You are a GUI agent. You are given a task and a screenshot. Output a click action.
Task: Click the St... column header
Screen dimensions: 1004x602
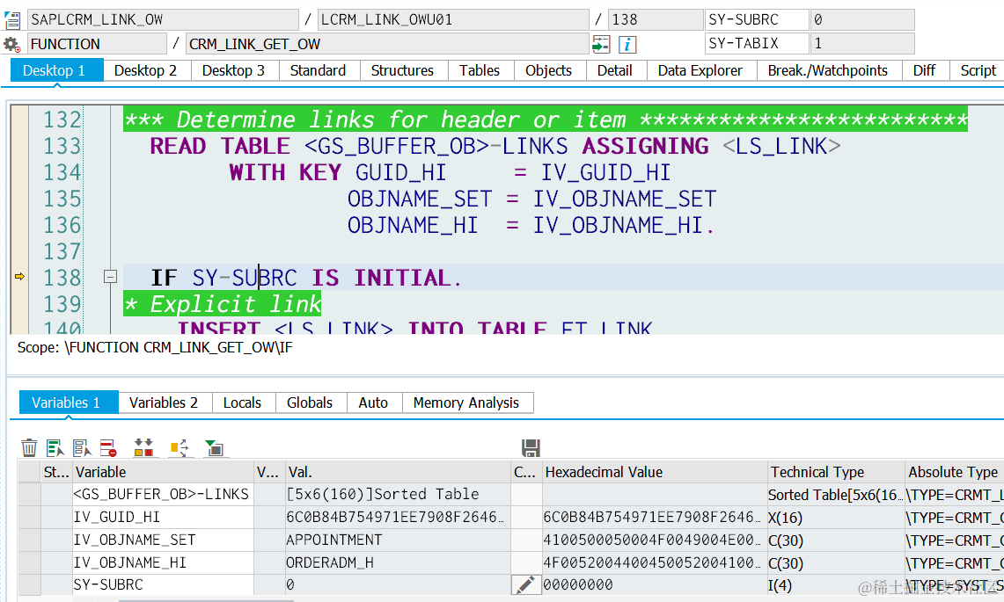click(56, 472)
